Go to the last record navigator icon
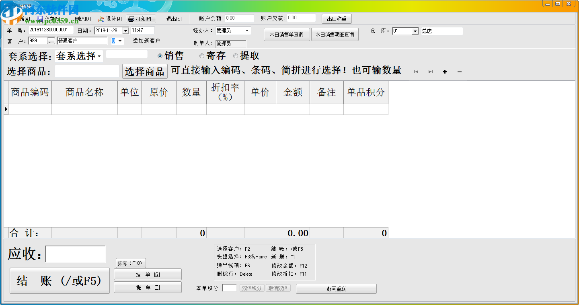 click(431, 72)
